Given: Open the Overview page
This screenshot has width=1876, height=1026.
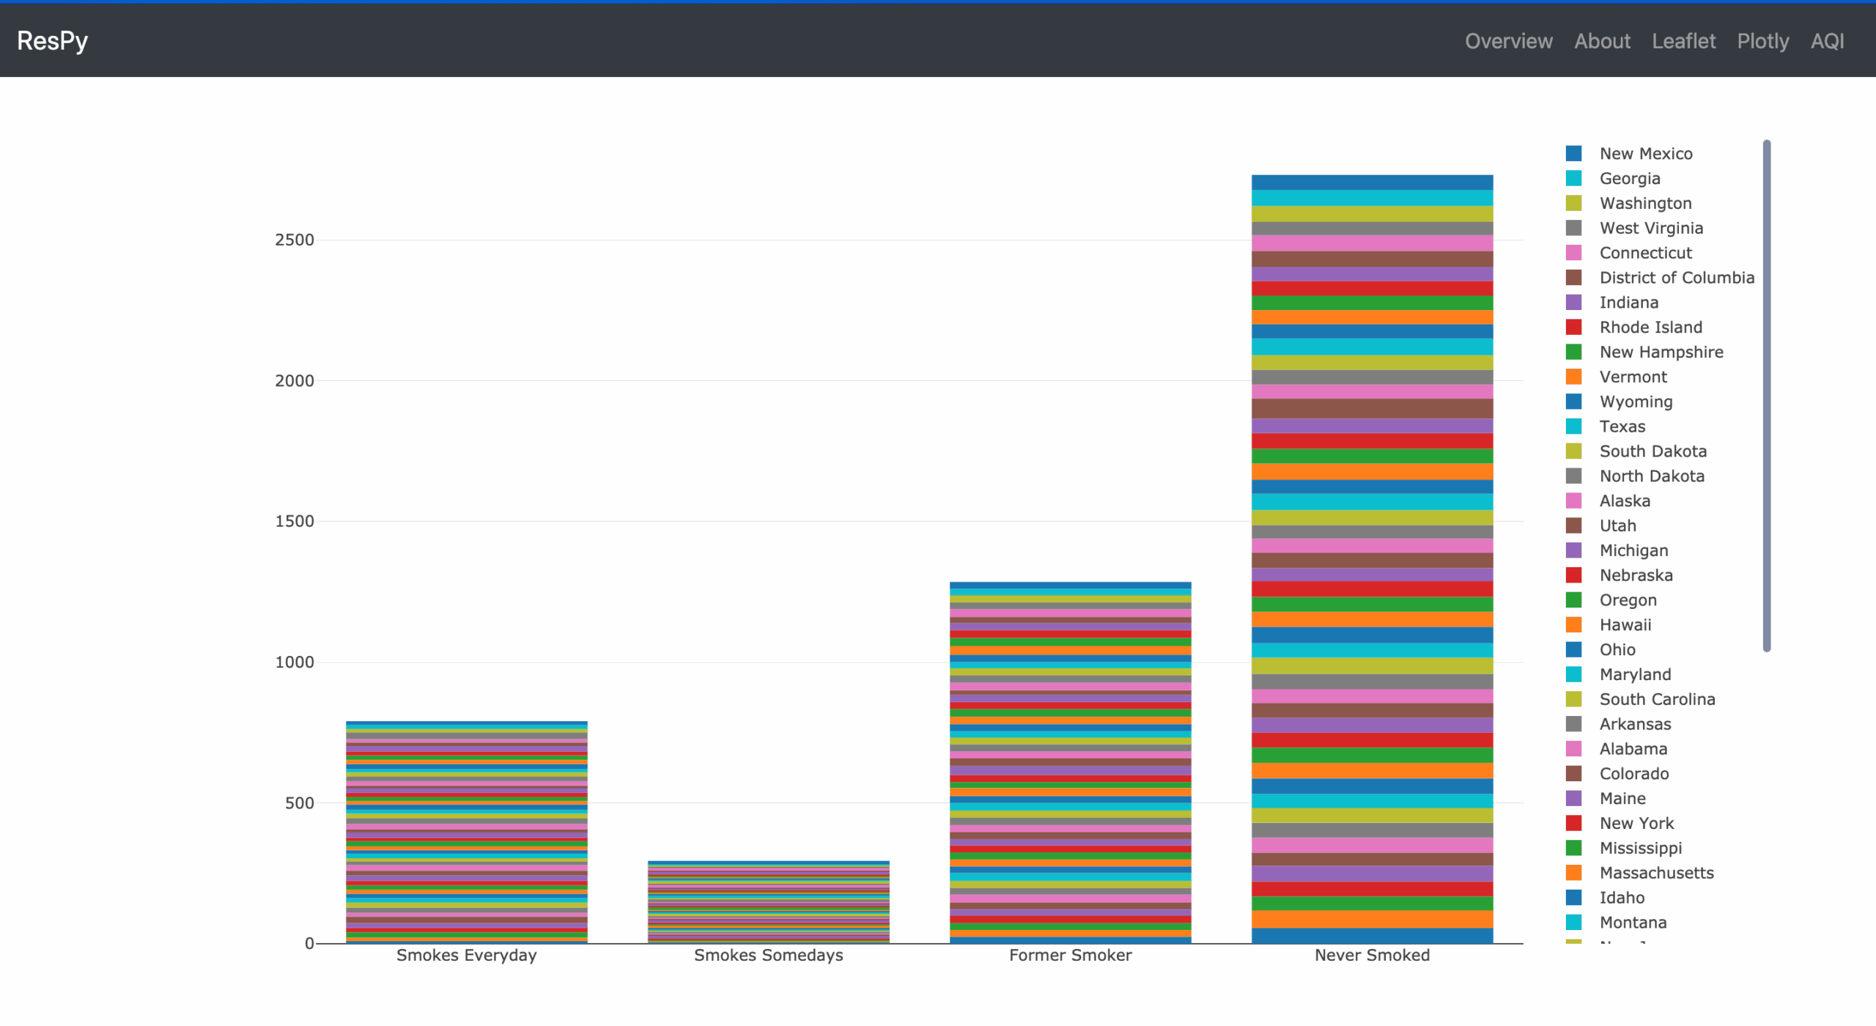Looking at the screenshot, I should [x=1509, y=41].
